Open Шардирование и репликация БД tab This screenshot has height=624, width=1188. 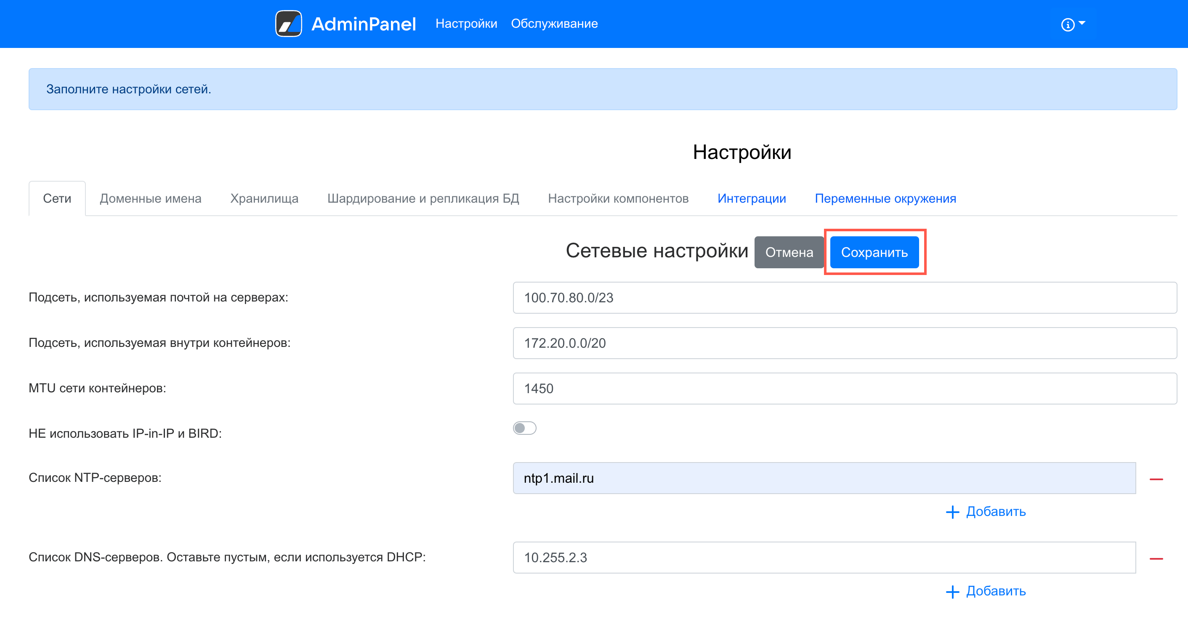click(x=423, y=198)
